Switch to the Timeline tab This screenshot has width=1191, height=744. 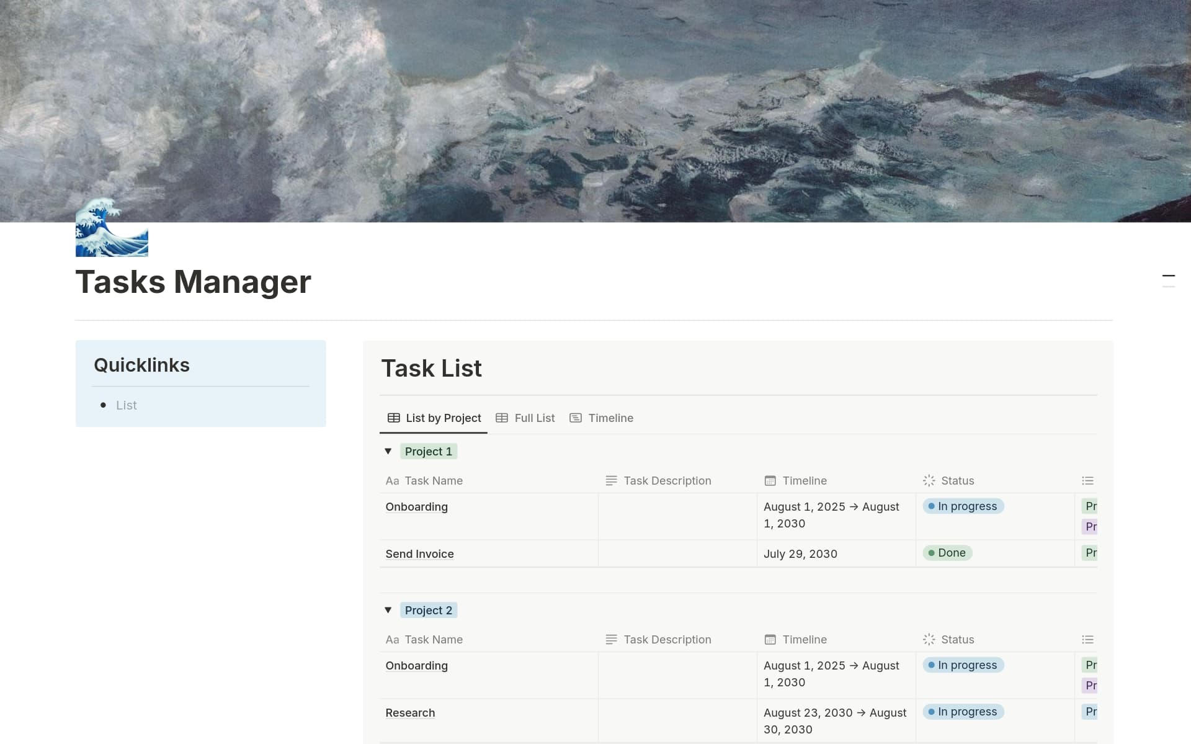tap(610, 418)
